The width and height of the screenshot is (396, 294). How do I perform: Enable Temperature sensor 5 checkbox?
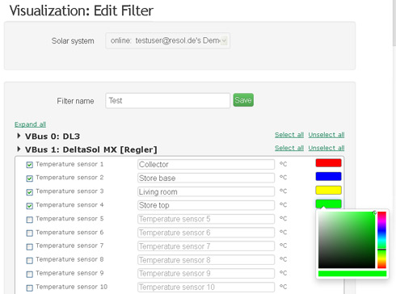[x=30, y=220]
